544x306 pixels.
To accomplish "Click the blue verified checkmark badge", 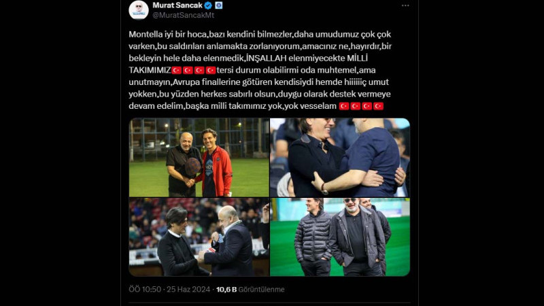I will tap(208, 5).
